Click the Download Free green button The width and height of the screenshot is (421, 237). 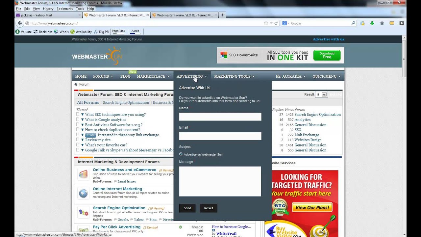coord(327,55)
